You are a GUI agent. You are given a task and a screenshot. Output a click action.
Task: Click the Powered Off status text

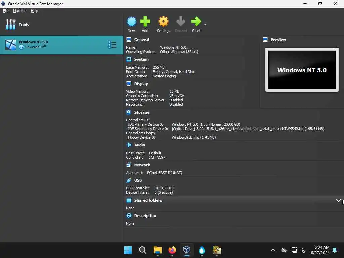pos(36,47)
